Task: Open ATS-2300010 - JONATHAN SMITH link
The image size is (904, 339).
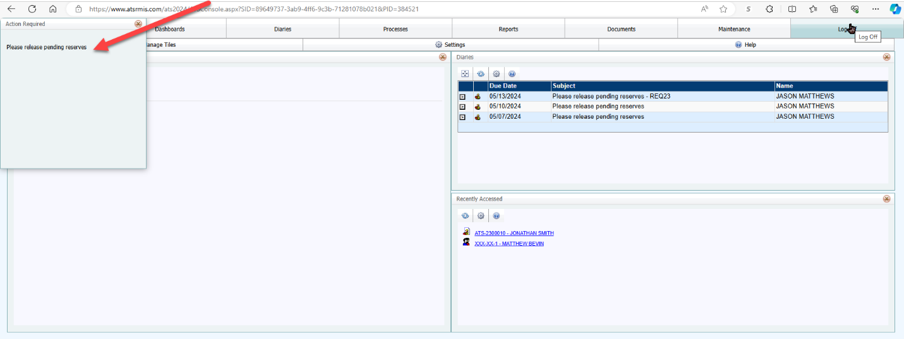Action: (514, 233)
